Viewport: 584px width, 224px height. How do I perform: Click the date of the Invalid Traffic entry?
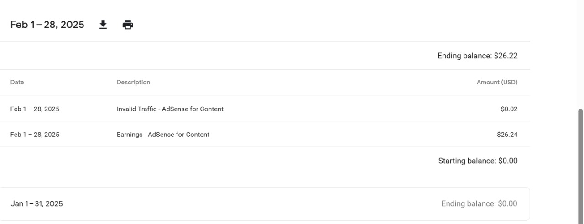tap(35, 109)
